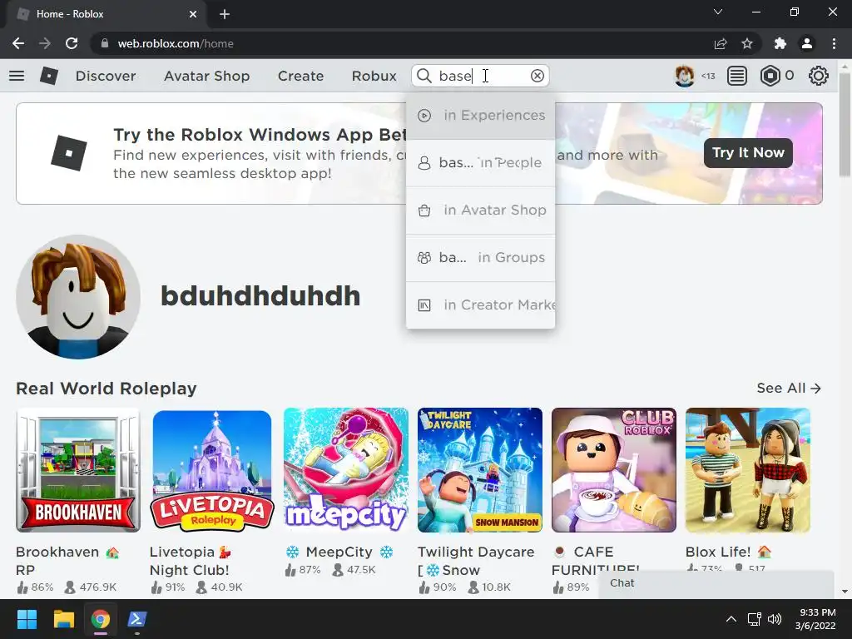Open Create in the navbar

(300, 76)
